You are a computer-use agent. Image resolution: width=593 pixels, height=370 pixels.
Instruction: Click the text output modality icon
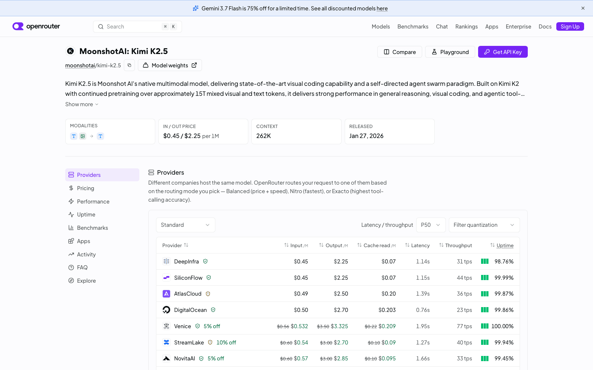pyautogui.click(x=100, y=136)
